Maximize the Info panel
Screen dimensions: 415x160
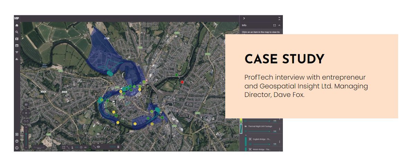(x=274, y=25)
